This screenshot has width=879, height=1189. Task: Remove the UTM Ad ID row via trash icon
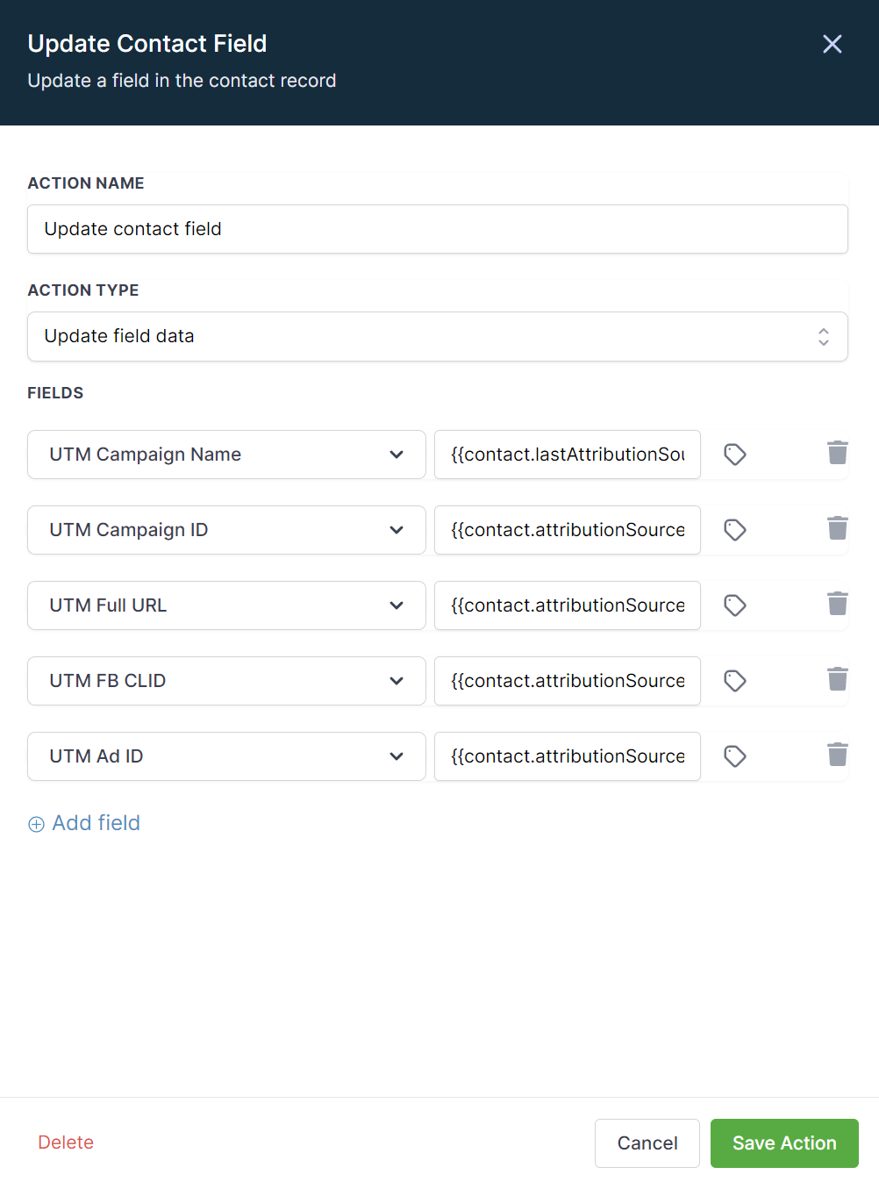coord(838,755)
